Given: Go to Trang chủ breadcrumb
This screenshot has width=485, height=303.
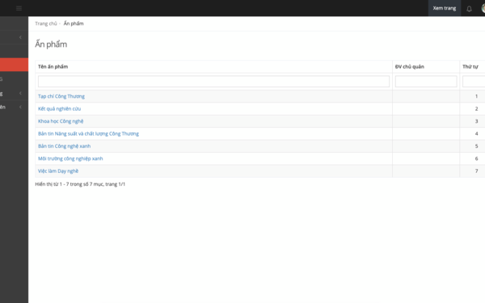Looking at the screenshot, I should click(46, 23).
